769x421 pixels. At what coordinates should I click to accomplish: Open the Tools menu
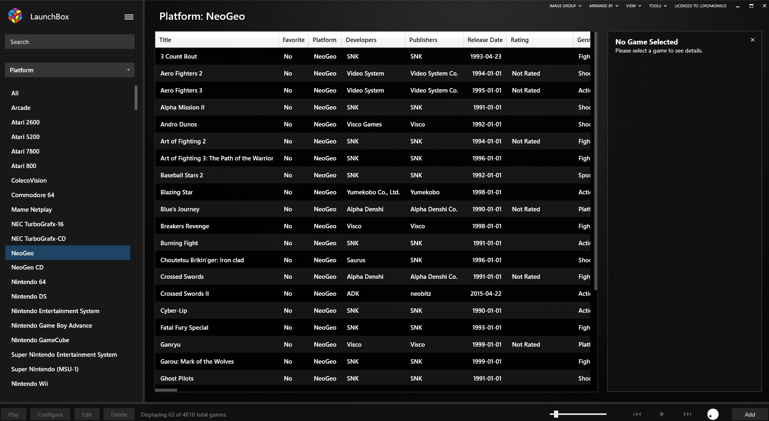[x=658, y=6]
